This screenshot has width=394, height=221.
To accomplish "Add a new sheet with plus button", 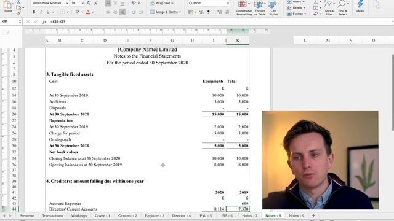I will click(313, 215).
